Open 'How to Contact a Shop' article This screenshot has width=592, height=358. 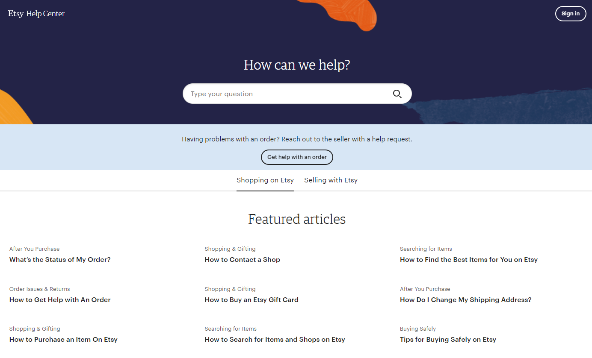tap(242, 260)
